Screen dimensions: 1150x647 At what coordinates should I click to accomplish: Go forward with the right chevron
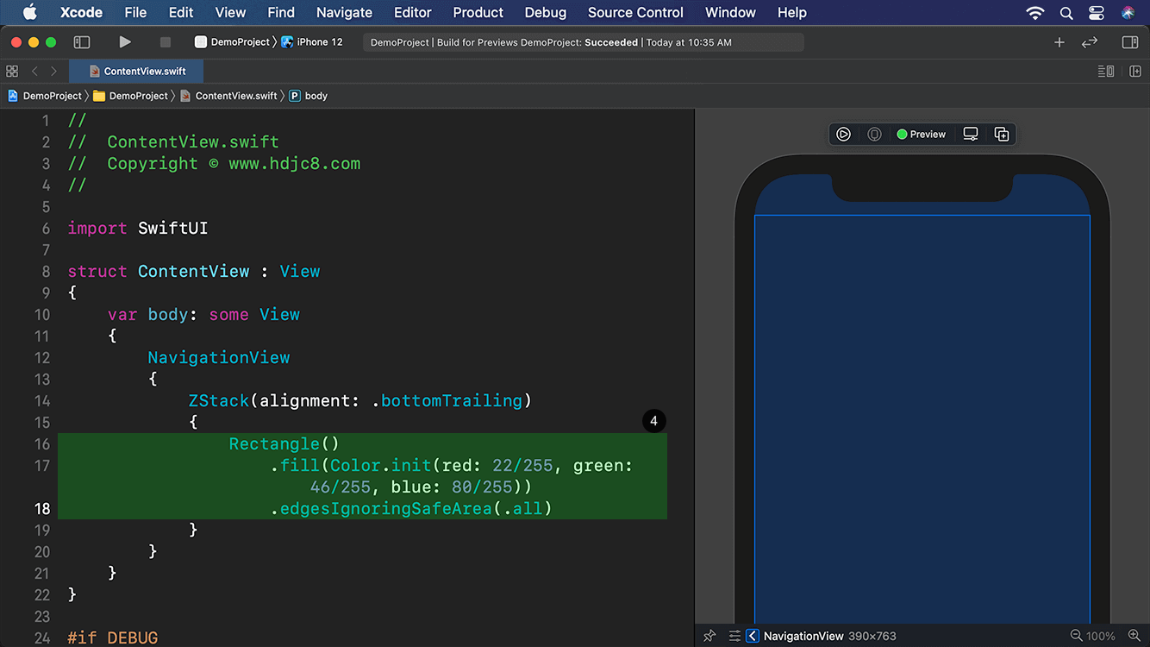tap(53, 71)
